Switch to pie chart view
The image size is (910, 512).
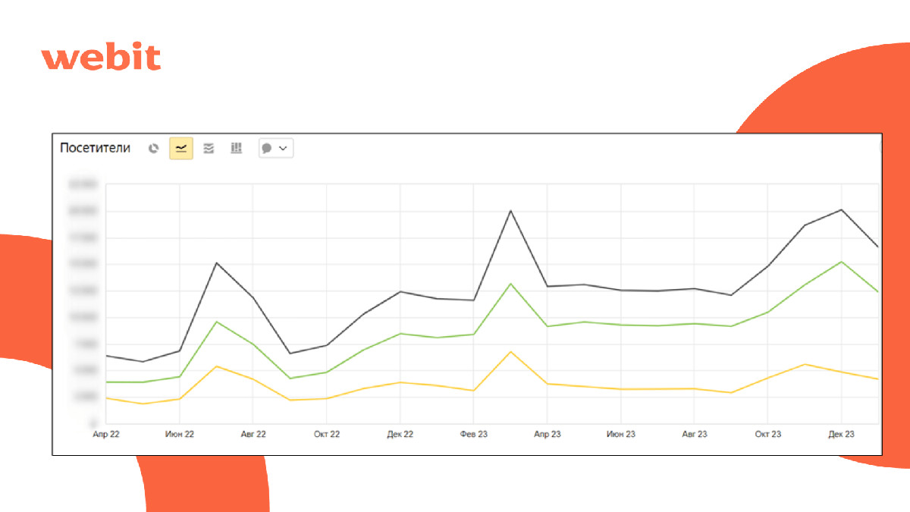pos(153,149)
